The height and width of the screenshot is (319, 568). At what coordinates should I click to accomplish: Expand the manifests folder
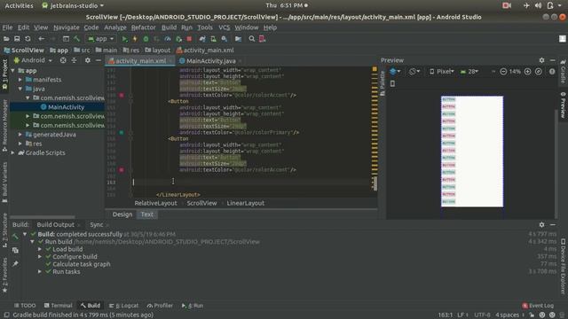(20, 80)
